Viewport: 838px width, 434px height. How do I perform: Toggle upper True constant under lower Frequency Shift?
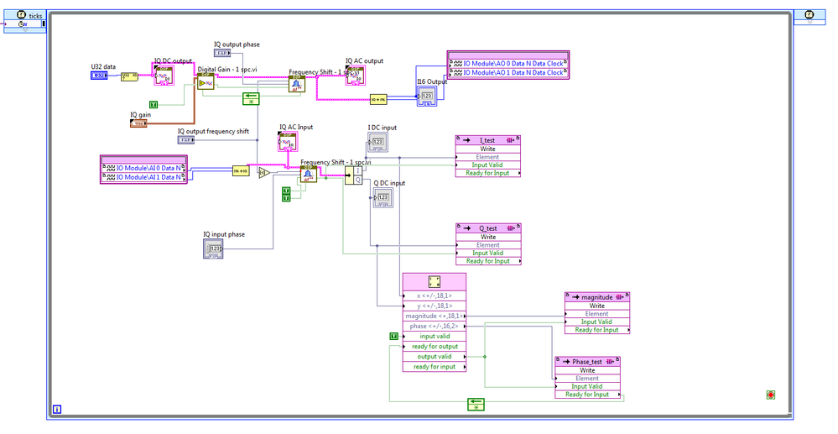point(286,191)
